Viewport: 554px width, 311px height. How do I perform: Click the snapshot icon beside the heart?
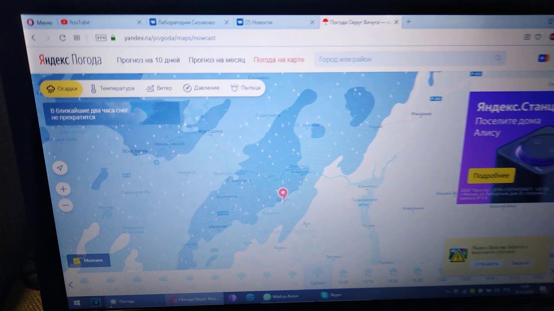click(527, 37)
